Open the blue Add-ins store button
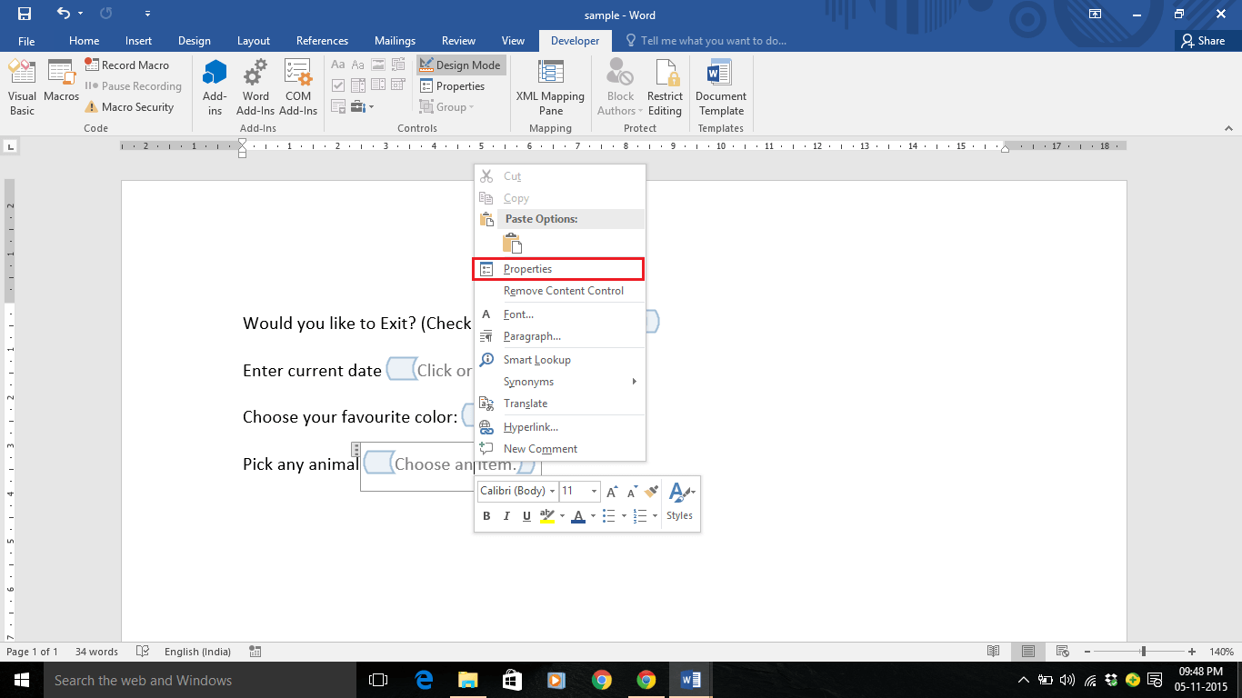This screenshot has height=698, width=1242. click(215, 87)
